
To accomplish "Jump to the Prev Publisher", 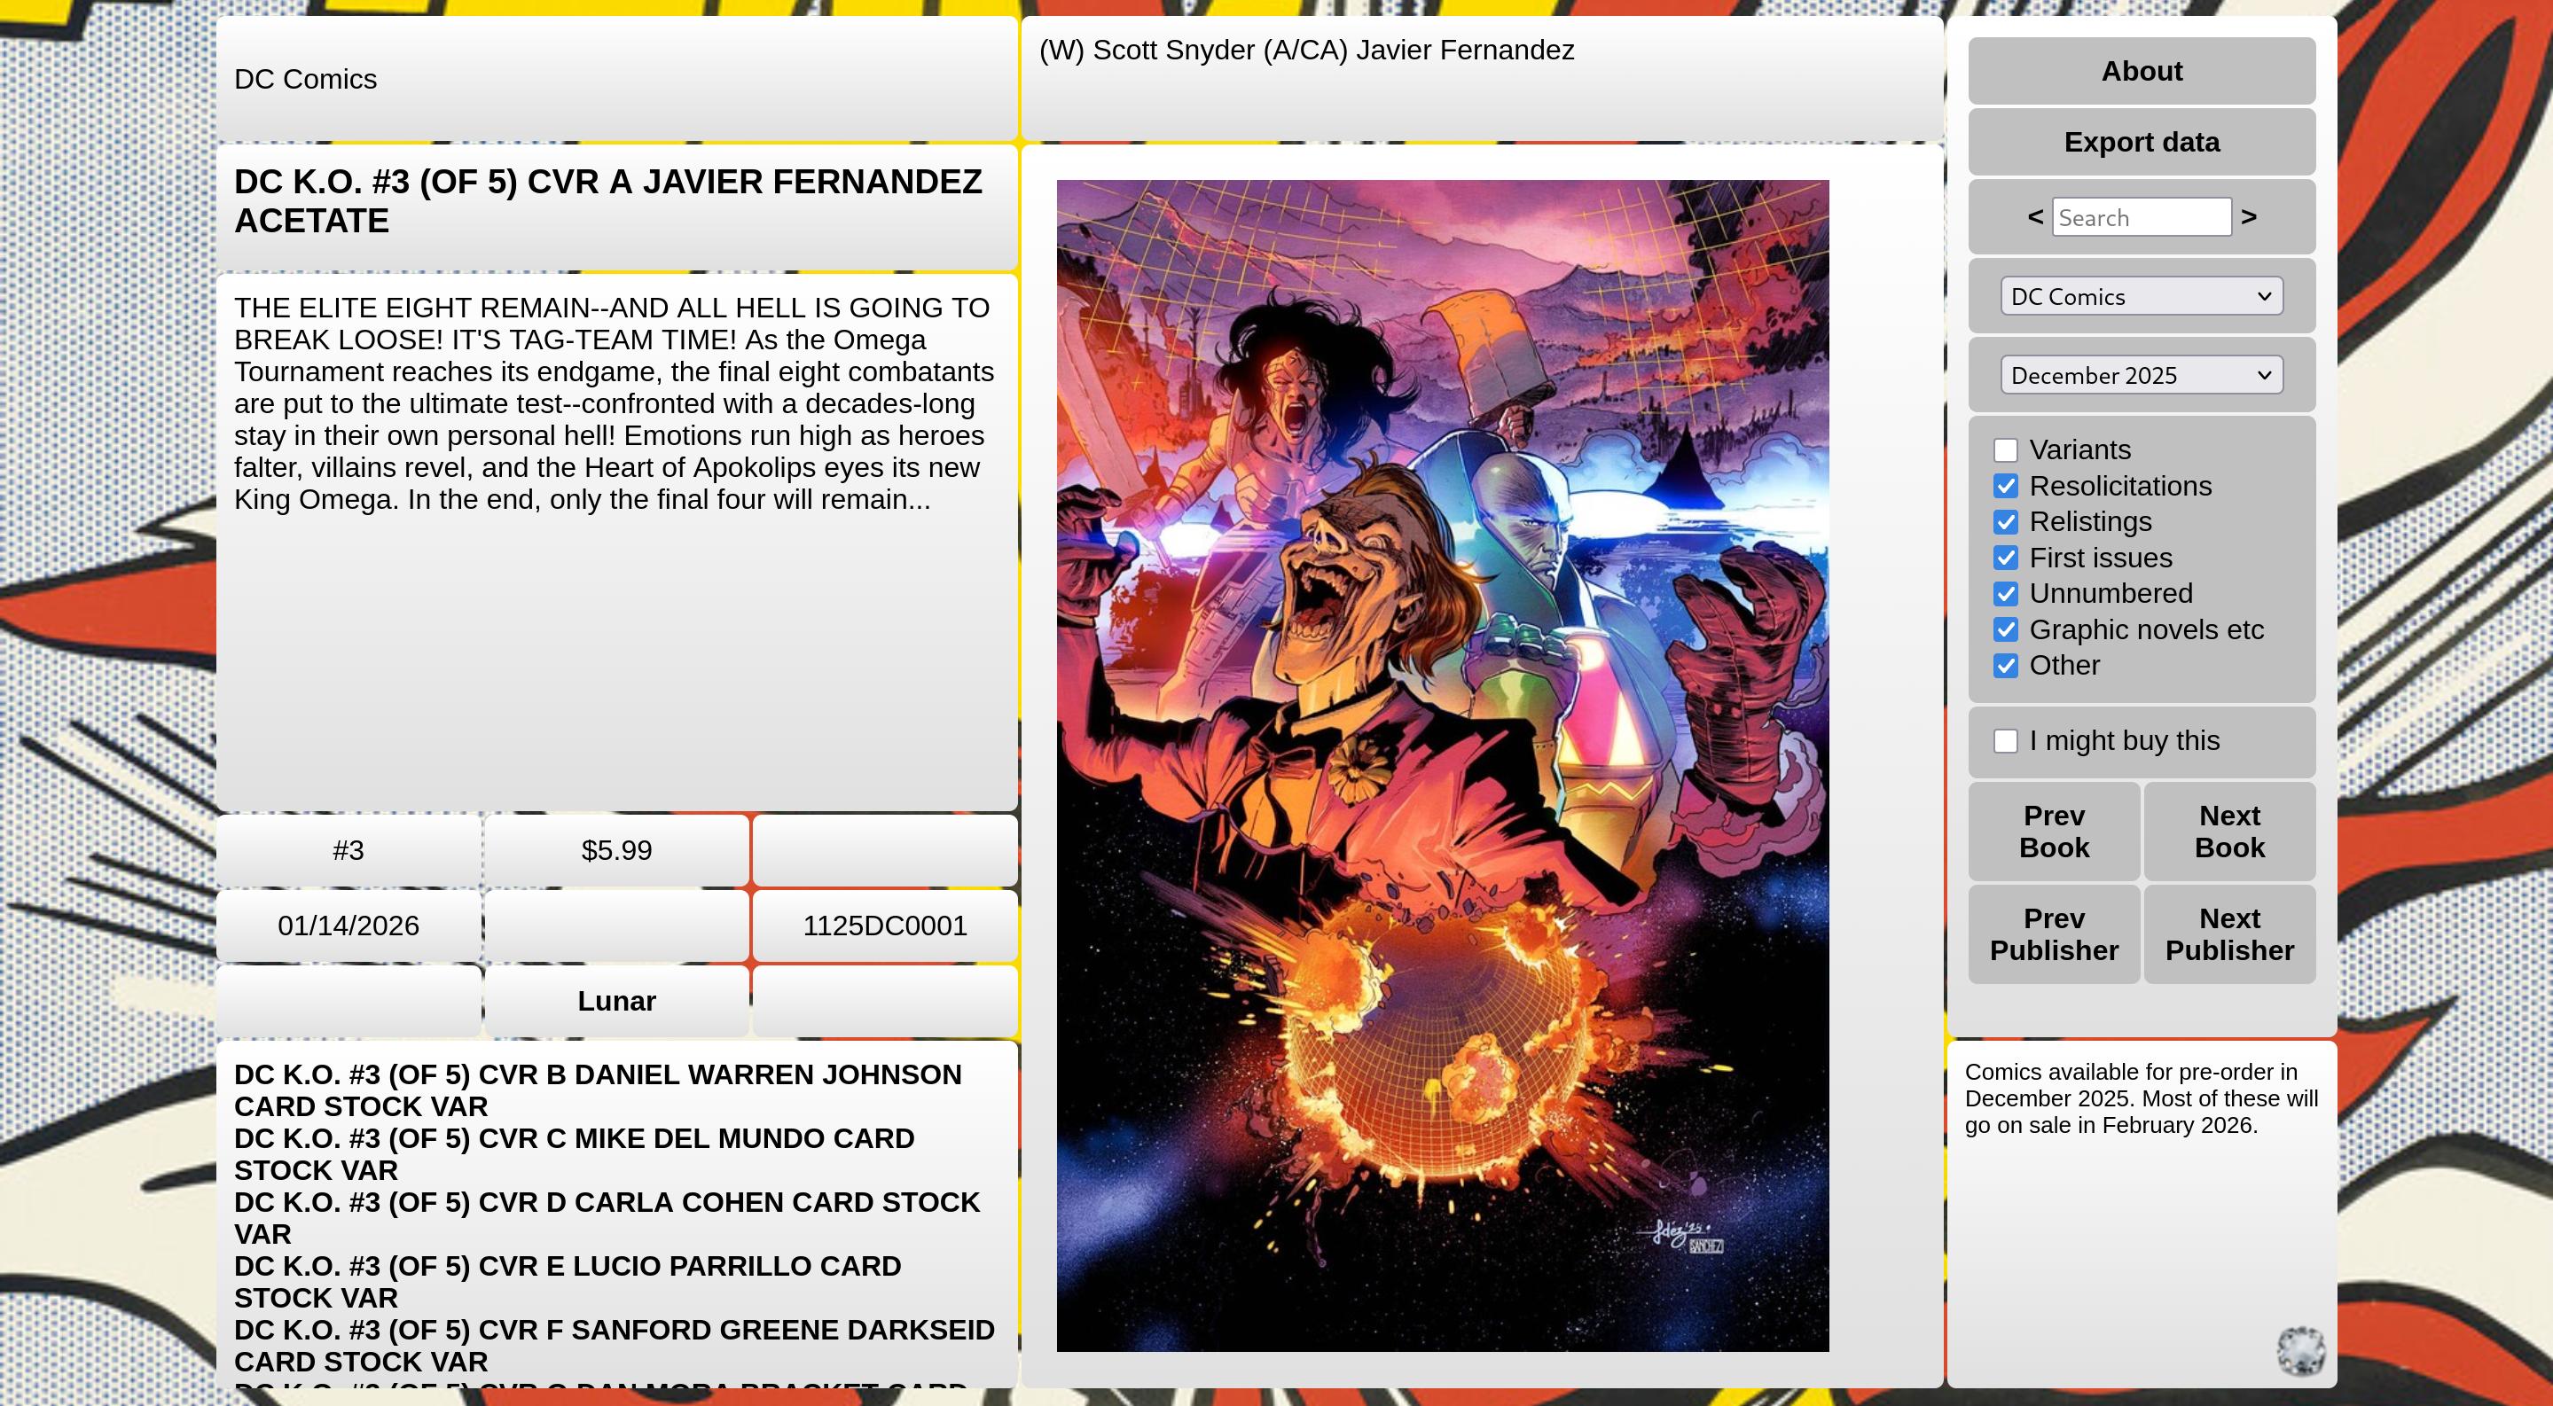I will click(x=2054, y=934).
